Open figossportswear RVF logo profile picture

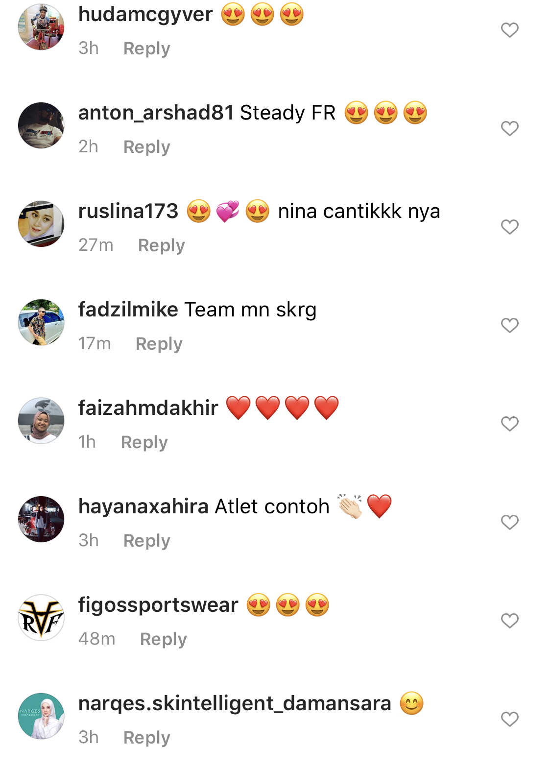click(41, 618)
